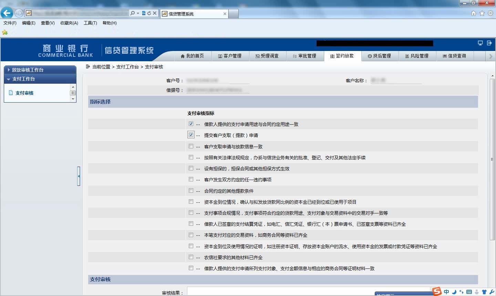The height and width of the screenshot is (296, 496).
Task: Open the skin shirt icon in input toolbar
Action: pos(484,292)
